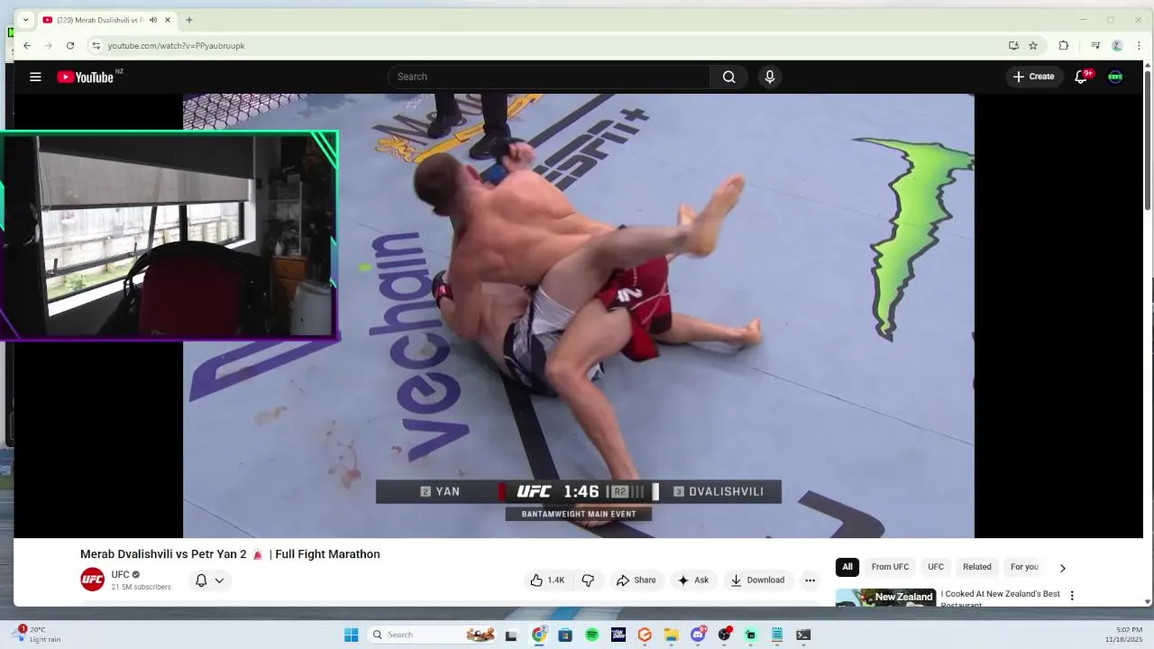Open Terminal from the taskbar
This screenshot has height=649, width=1154.
(x=803, y=635)
